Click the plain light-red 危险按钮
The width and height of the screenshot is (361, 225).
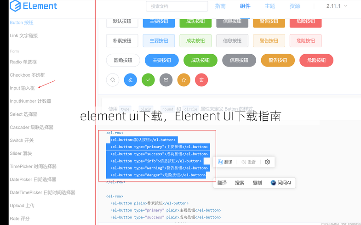[305, 41]
